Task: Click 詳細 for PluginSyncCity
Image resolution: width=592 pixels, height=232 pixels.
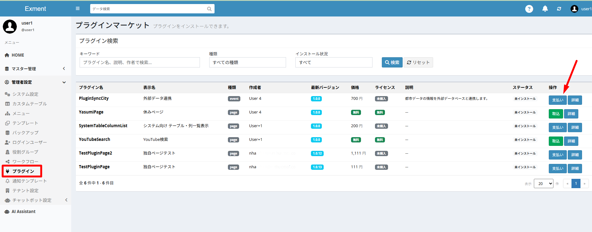Action: [x=575, y=100]
